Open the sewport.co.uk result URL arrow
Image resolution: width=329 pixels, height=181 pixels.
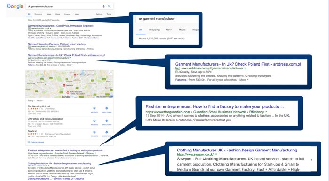[x=49, y=166]
